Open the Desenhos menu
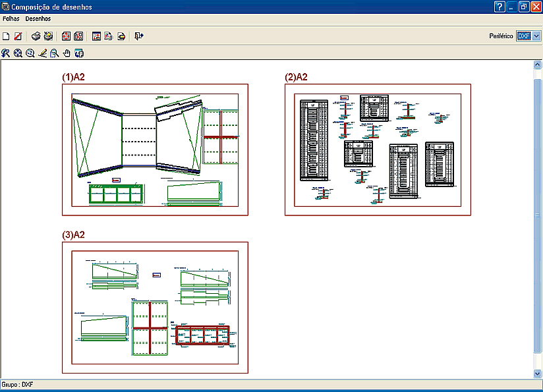This screenshot has width=543, height=392. click(38, 18)
